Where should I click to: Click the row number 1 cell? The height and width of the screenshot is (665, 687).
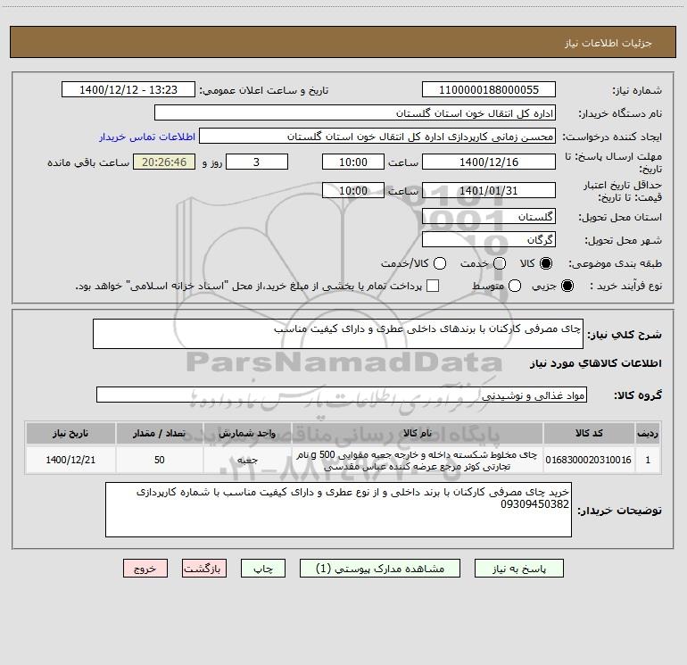[x=648, y=460]
